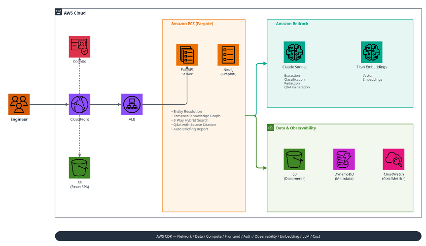Click the Vector Embeddings text under Titan

pos(372,78)
